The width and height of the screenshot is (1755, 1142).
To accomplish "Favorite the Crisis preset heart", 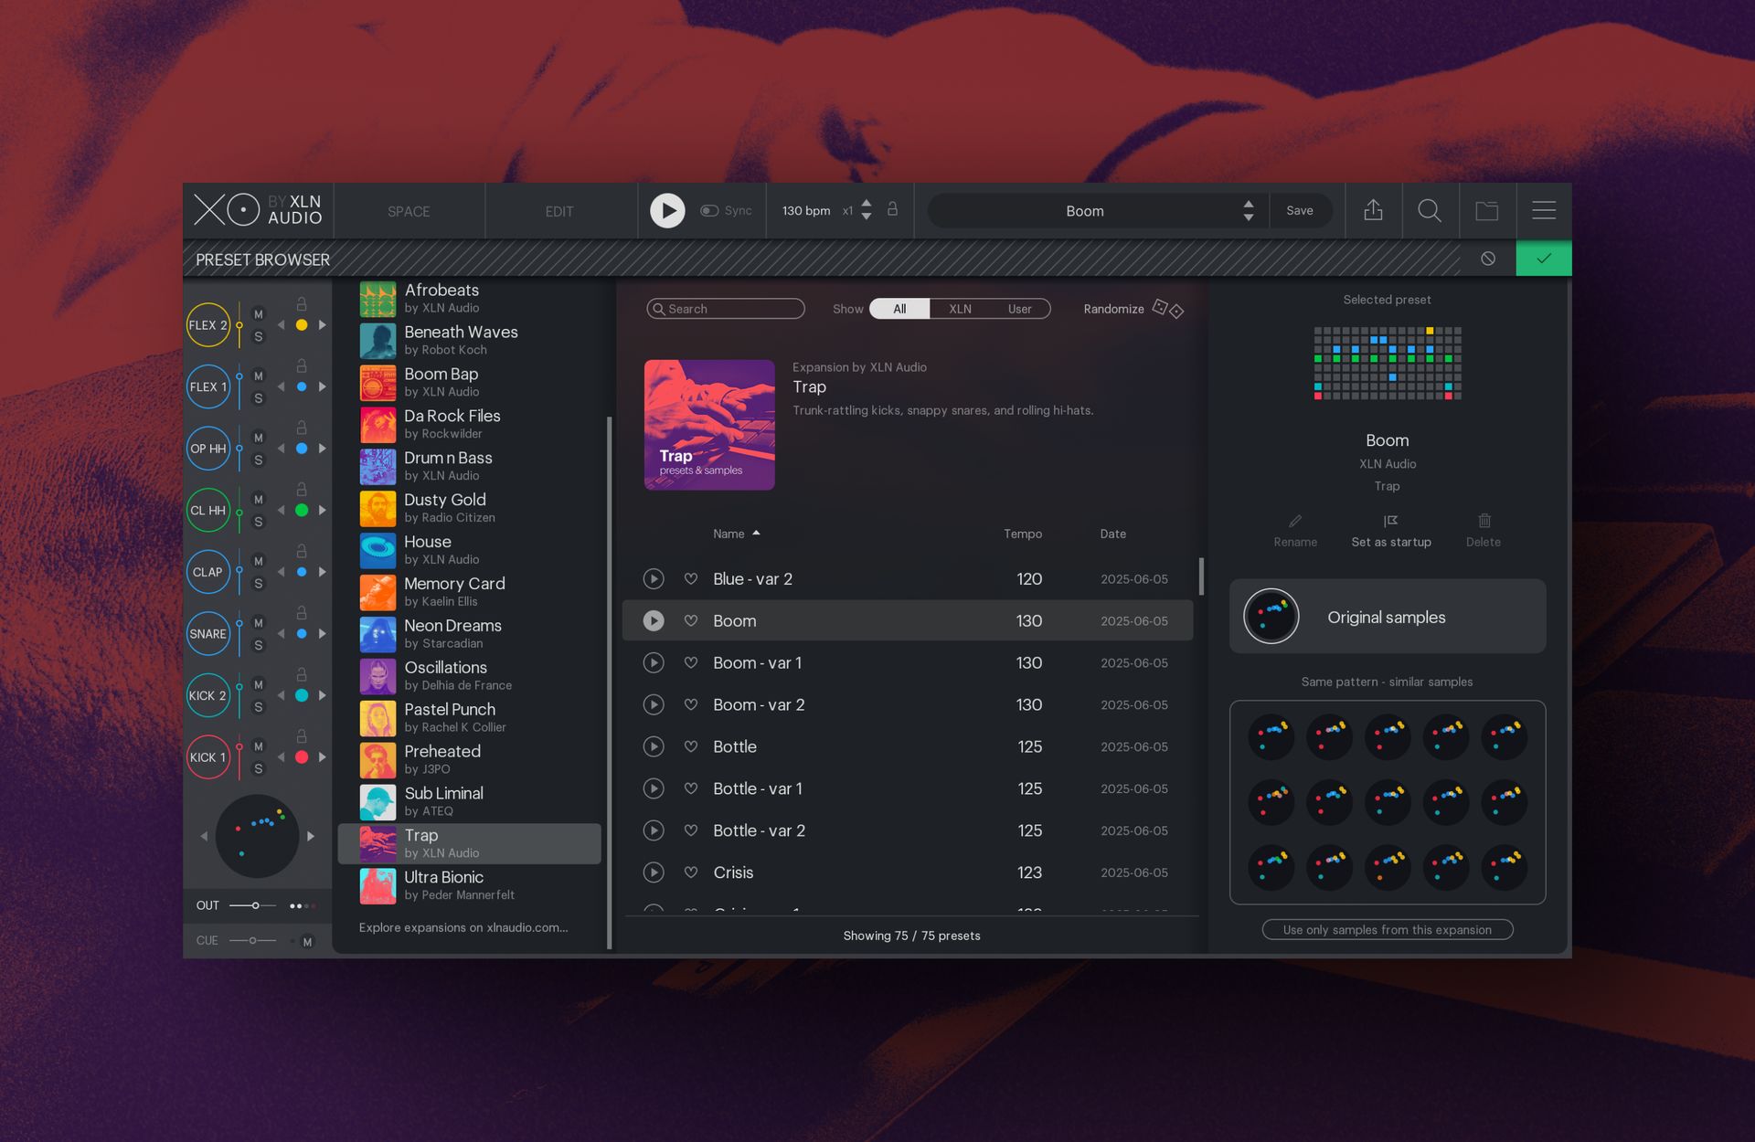I will 691,872.
